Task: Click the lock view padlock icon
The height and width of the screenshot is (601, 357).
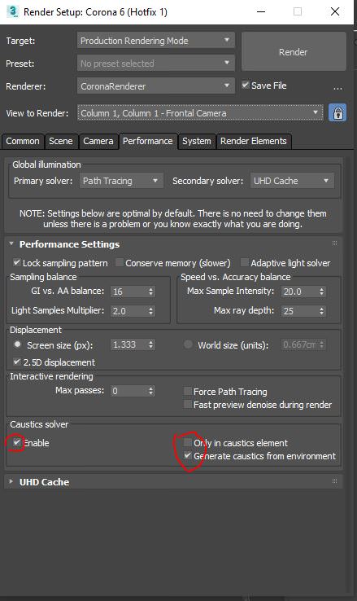Action: [x=337, y=113]
